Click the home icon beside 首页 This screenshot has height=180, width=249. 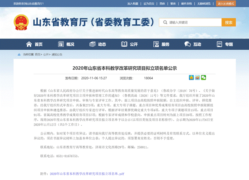pos(29,44)
